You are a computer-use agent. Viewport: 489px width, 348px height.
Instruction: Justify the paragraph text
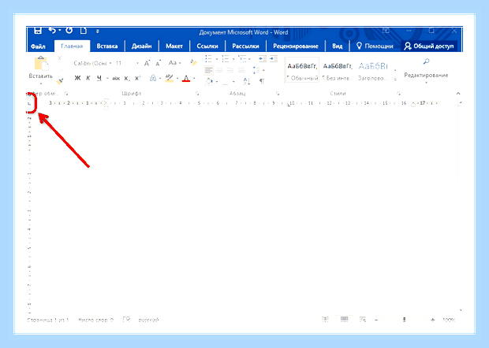point(241,70)
